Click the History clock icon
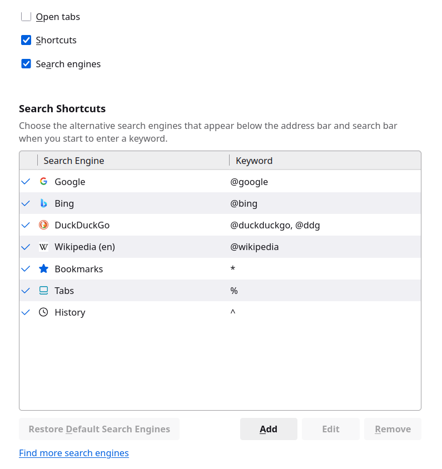This screenshot has height=469, width=442. pos(43,312)
